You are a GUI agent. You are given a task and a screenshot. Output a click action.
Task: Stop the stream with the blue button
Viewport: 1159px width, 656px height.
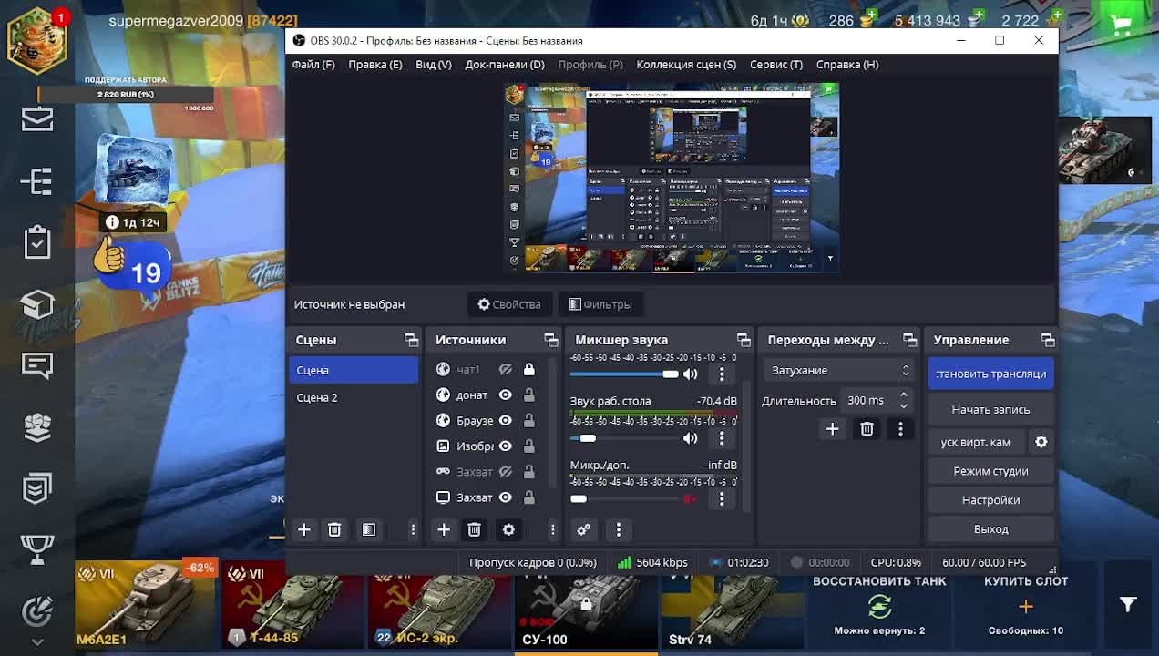(990, 374)
